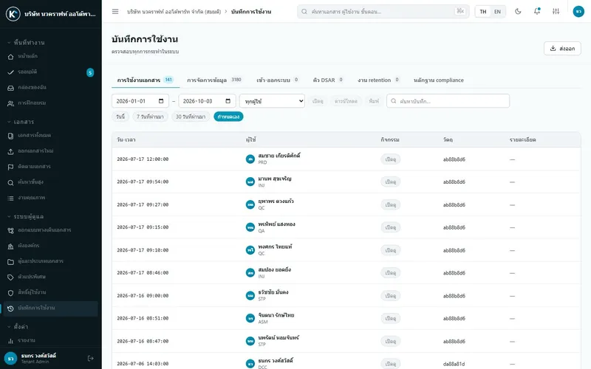The image size is (591, 369).
Task: Switch to the login-logout tab
Action: 278,80
